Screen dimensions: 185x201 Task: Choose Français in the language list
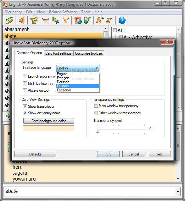pyautogui.click(x=78, y=78)
